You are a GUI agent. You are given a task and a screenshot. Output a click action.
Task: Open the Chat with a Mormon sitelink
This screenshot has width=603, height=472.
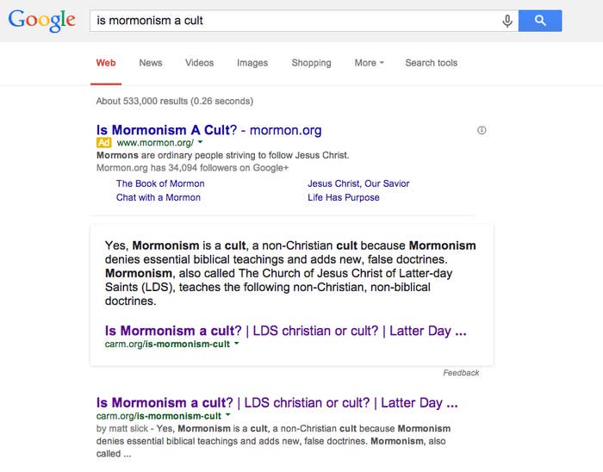(158, 197)
